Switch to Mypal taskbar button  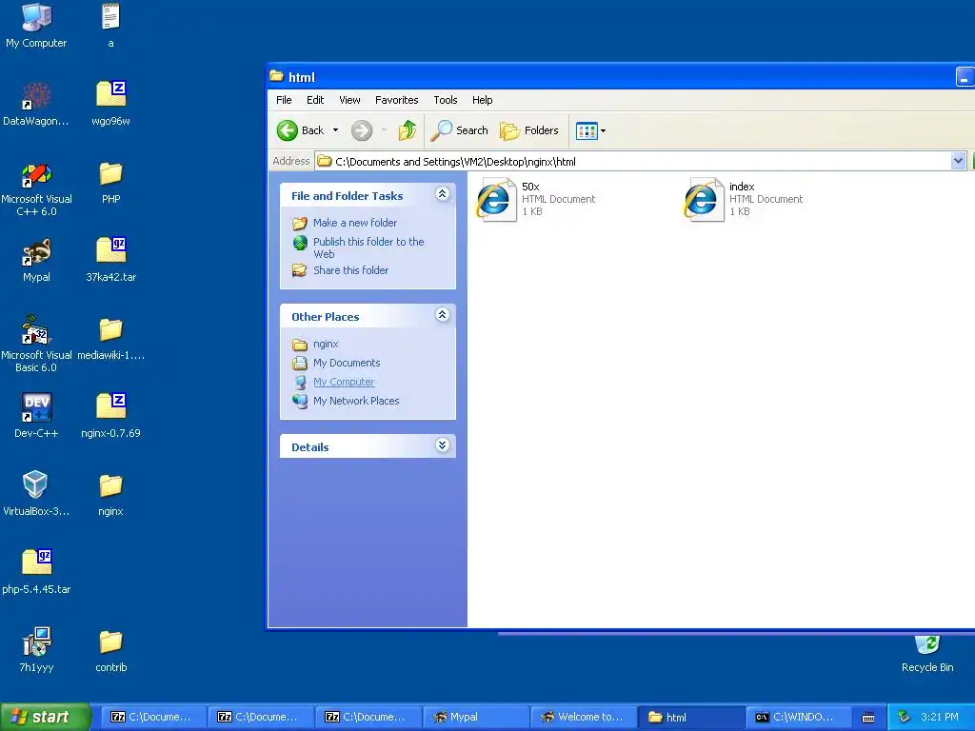(x=474, y=717)
